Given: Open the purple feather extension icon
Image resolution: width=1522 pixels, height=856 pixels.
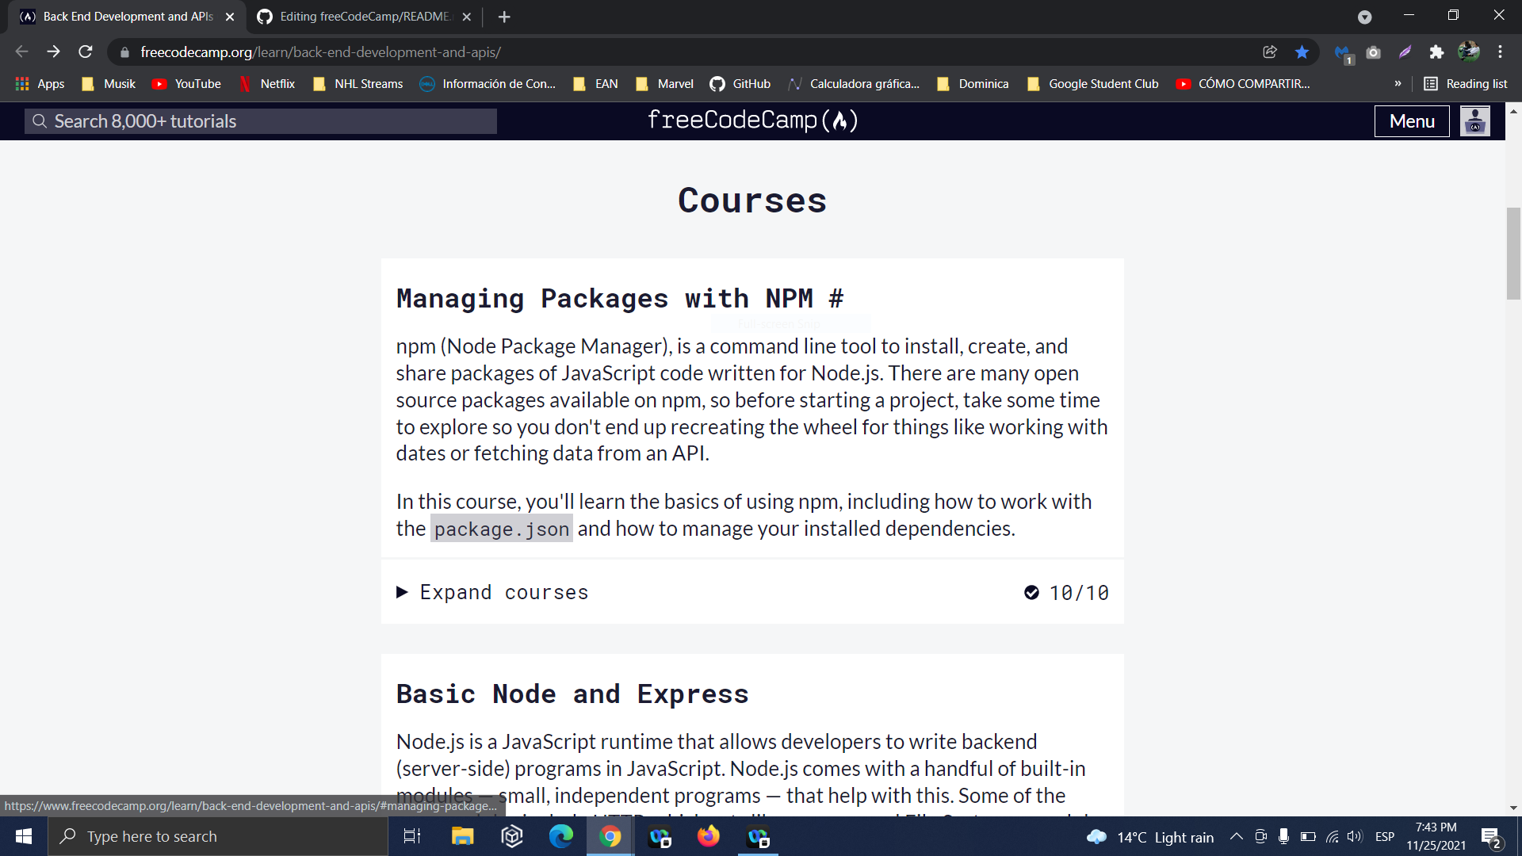Looking at the screenshot, I should 1405,52.
